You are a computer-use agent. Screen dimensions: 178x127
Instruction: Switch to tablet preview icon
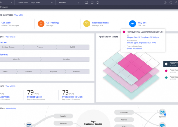pyautogui.click(x=92, y=3)
